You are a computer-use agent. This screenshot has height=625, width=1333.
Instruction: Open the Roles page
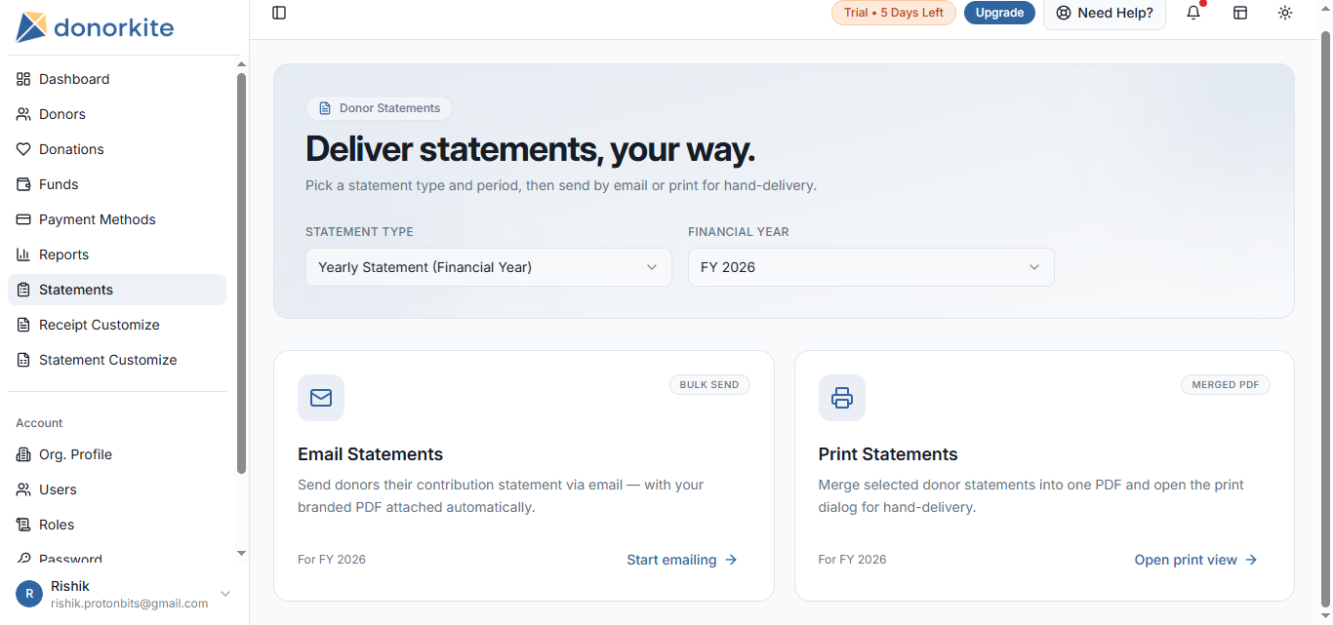[x=117, y=525]
